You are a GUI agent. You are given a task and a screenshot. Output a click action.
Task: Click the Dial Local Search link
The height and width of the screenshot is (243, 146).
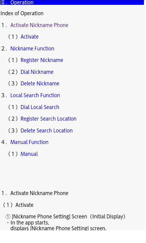40,107
